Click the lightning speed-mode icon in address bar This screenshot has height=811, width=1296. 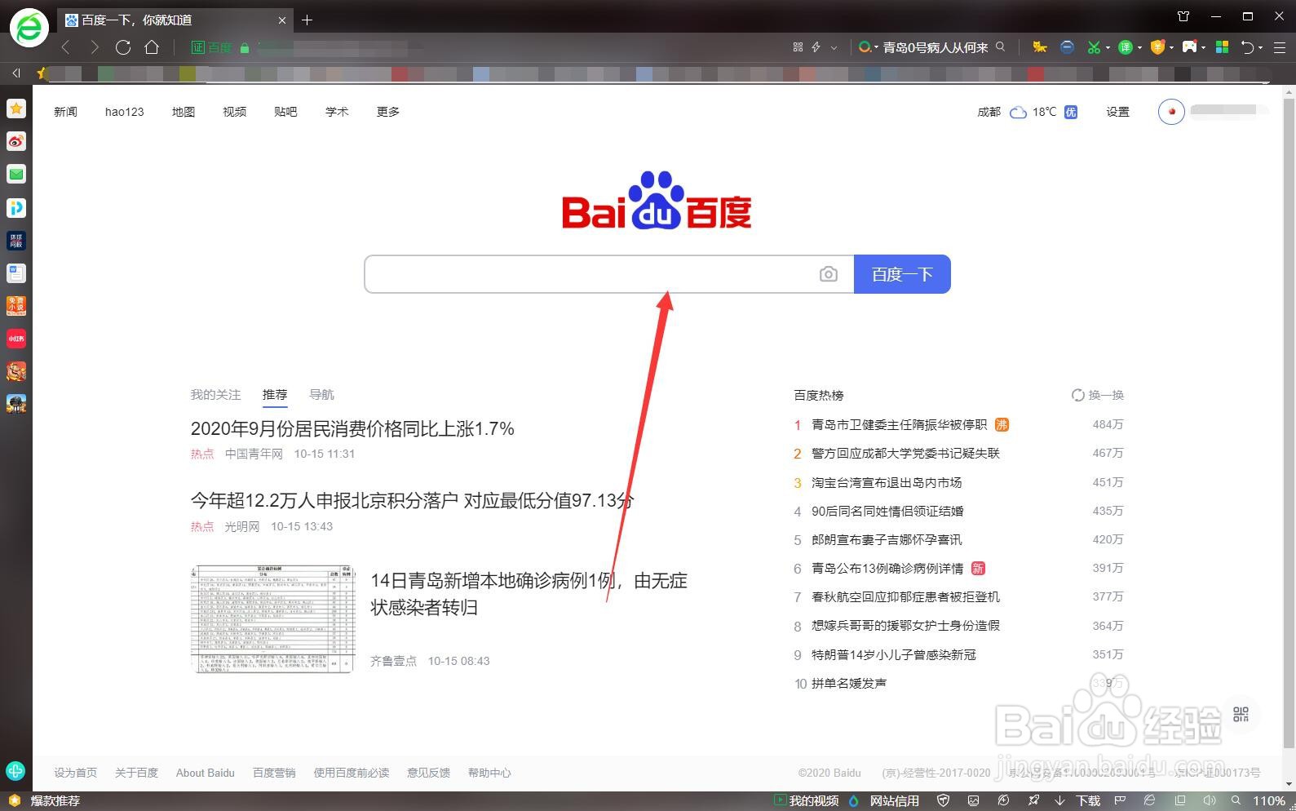(x=816, y=47)
